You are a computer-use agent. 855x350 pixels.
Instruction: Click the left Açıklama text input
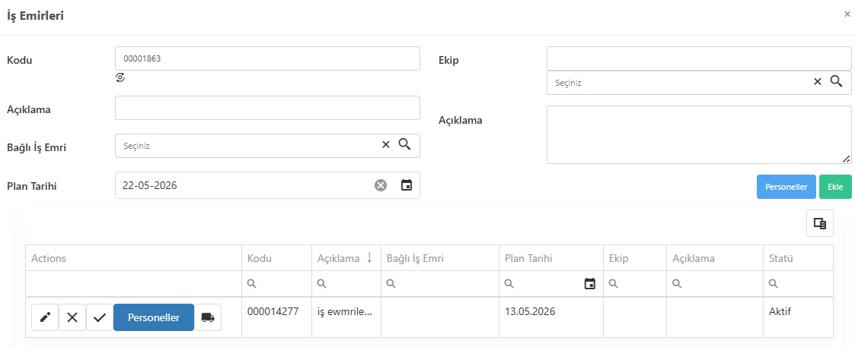coord(267,108)
